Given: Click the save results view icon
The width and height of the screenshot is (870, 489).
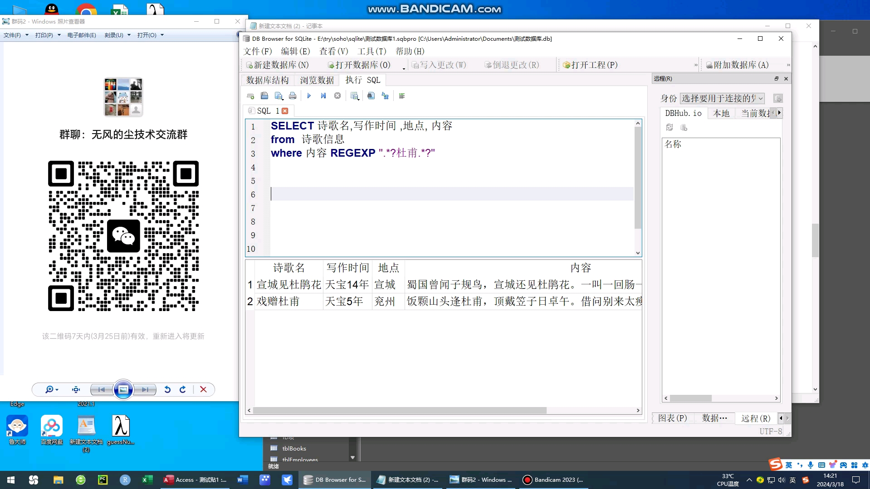Looking at the screenshot, I should click(x=355, y=96).
